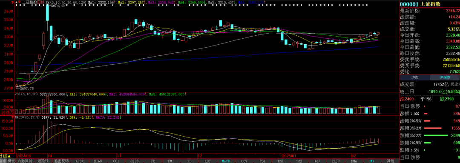Switch to the 沪市 tab
The image size is (460, 163).
coord(415,78)
